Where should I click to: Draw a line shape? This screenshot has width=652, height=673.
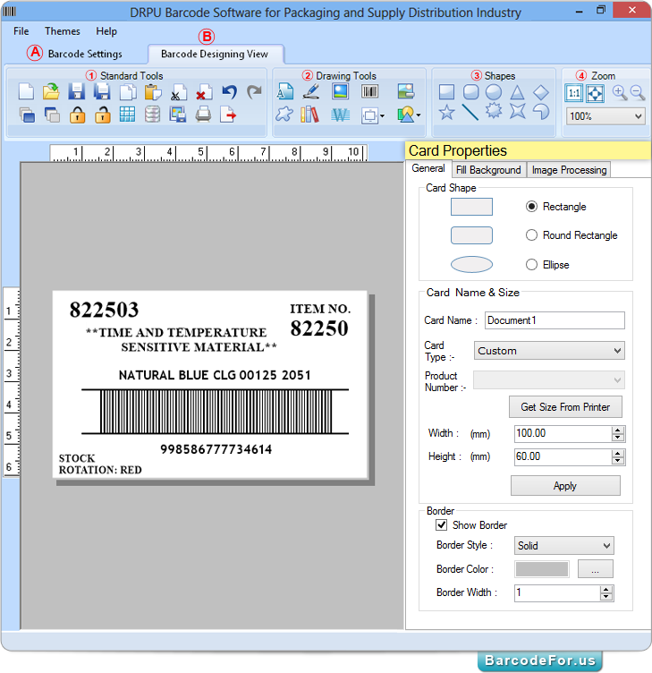470,112
